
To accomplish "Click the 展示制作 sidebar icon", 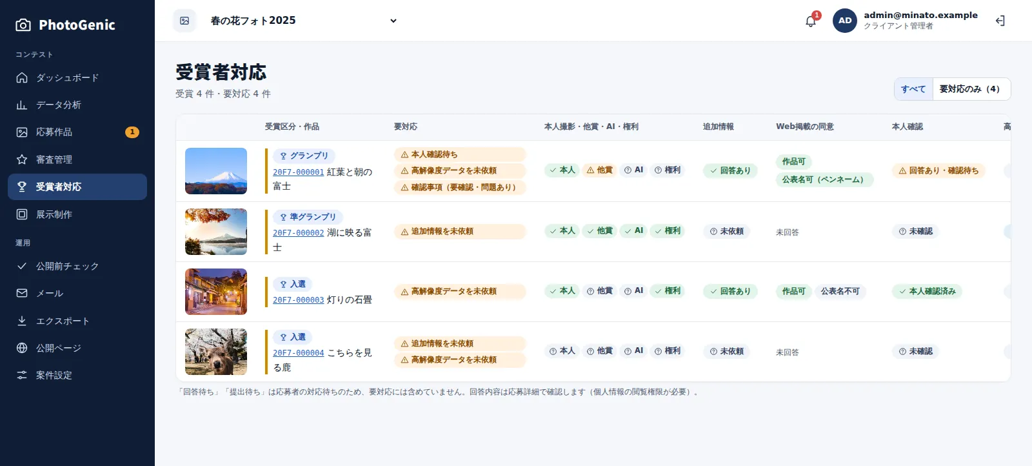I will click(x=22, y=214).
